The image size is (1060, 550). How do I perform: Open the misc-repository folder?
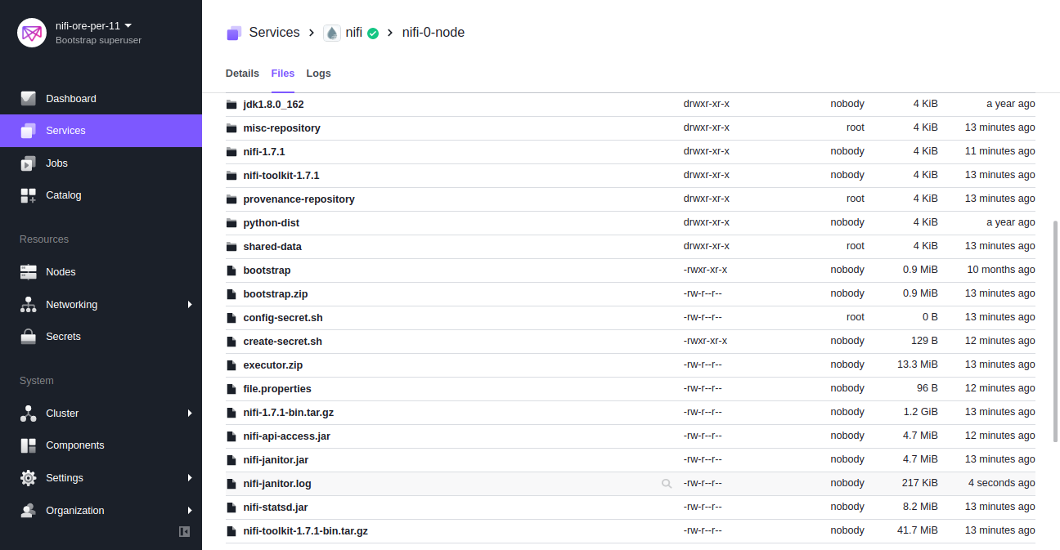[x=281, y=128]
